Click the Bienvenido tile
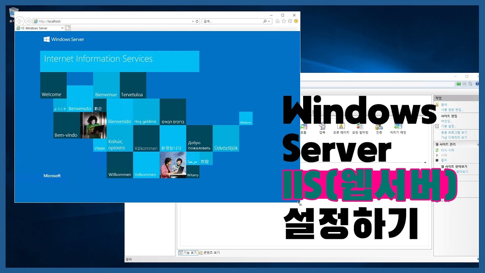The height and width of the screenshot is (273, 485). tap(120, 112)
